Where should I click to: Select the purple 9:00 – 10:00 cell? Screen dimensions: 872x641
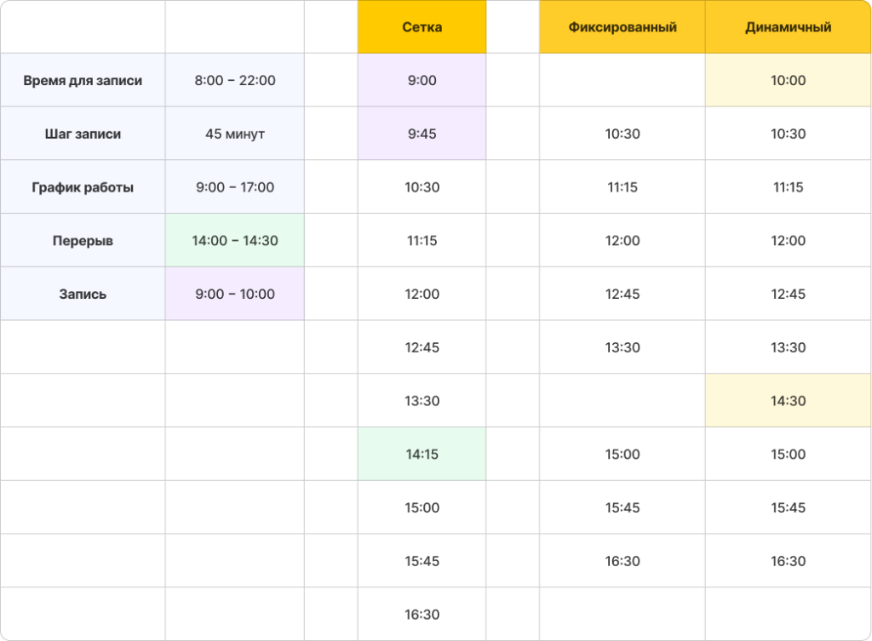coord(235,294)
